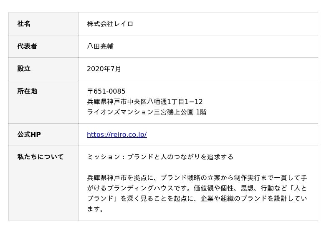Select representative name 八田亮輔
Screen dimensions: 334x233
coord(100,46)
